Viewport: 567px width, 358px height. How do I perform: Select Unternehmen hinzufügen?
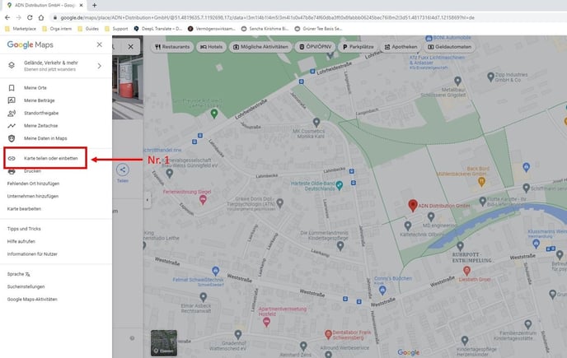[33, 196]
